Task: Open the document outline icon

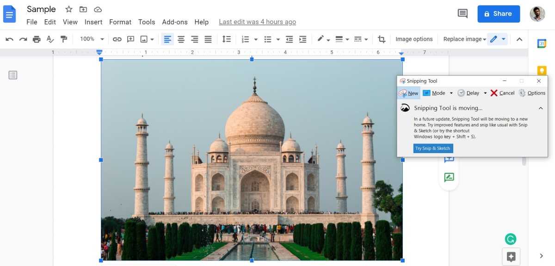Action: pos(13,75)
